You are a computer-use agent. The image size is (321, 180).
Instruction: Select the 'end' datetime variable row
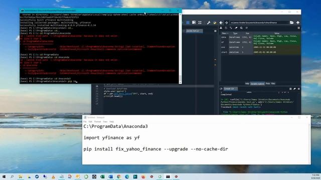click(x=260, y=47)
